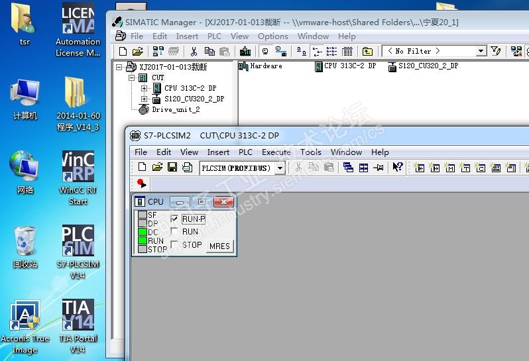Image resolution: width=529 pixels, height=361 pixels.
Task: Click New simulation icon in PLCSIM toolbar
Action: [x=142, y=167]
